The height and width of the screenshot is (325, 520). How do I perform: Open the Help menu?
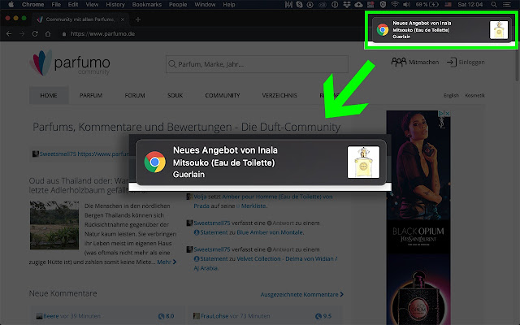tap(229, 4)
